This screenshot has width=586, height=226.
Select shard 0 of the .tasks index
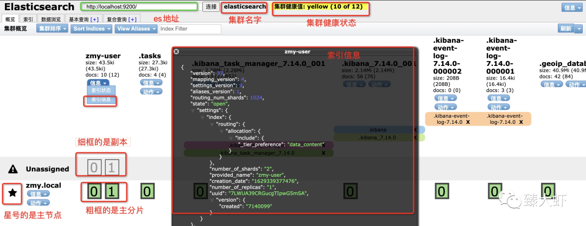click(x=147, y=192)
